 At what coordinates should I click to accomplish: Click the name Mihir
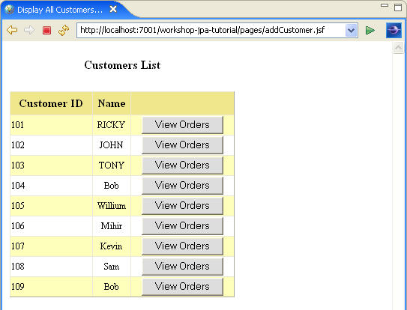click(x=112, y=226)
